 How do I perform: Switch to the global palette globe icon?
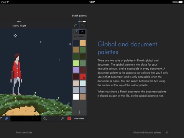click(x=76, y=32)
